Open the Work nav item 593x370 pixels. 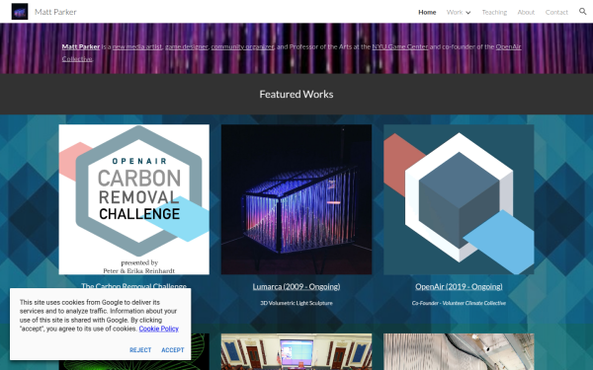[455, 12]
